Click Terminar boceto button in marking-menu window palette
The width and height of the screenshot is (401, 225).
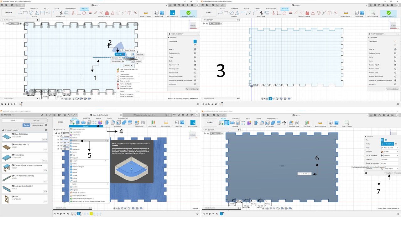[192, 89]
